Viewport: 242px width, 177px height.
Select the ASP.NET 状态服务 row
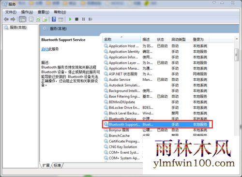point(156,74)
